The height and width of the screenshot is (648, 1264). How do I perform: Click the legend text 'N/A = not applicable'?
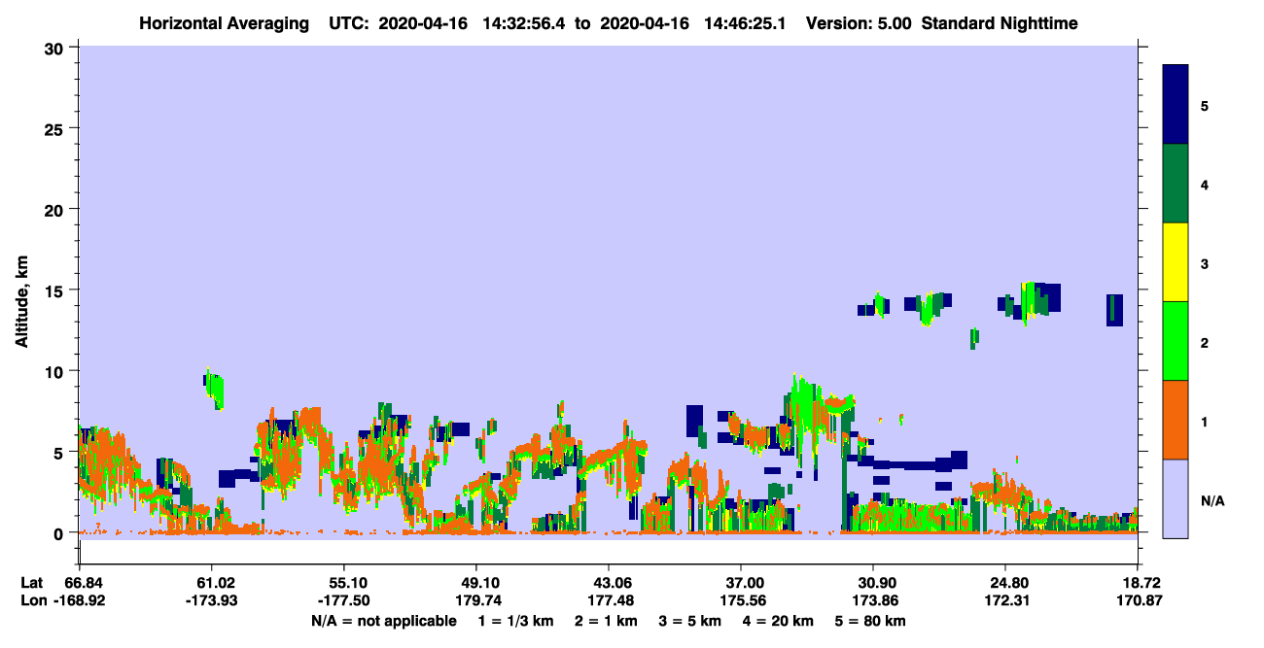(384, 621)
